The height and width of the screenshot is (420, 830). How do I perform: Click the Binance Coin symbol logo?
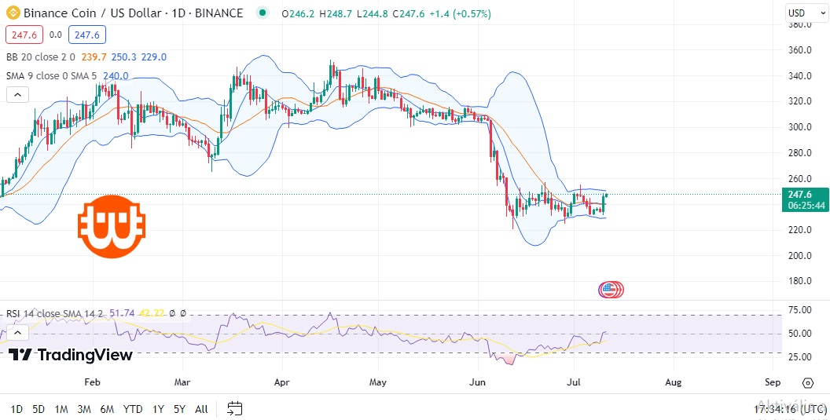(x=12, y=13)
